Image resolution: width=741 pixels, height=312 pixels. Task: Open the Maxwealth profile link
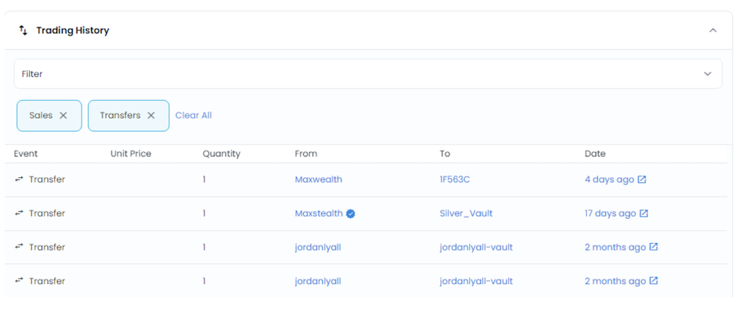pos(319,179)
